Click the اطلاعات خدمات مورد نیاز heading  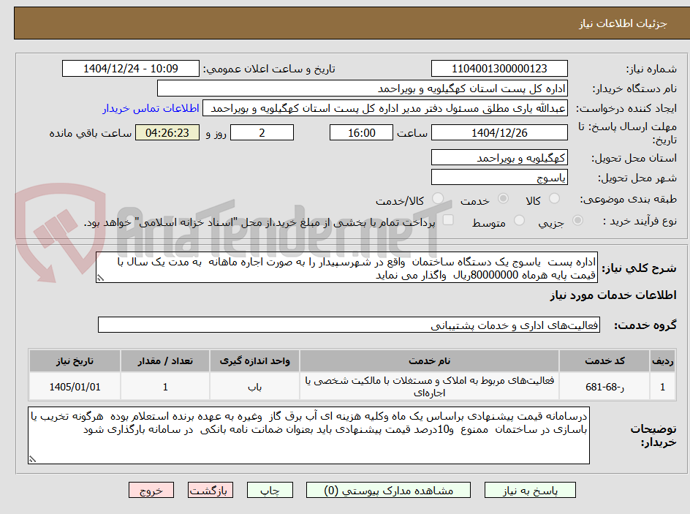613,295
